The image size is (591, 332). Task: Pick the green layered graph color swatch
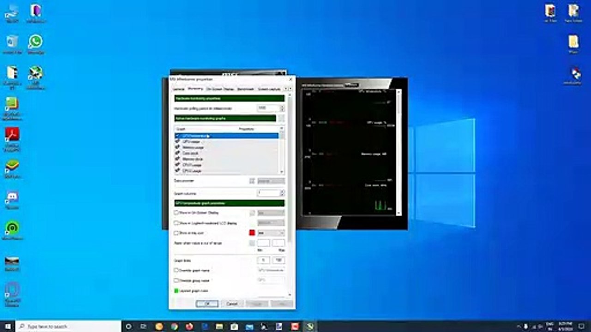click(x=176, y=291)
